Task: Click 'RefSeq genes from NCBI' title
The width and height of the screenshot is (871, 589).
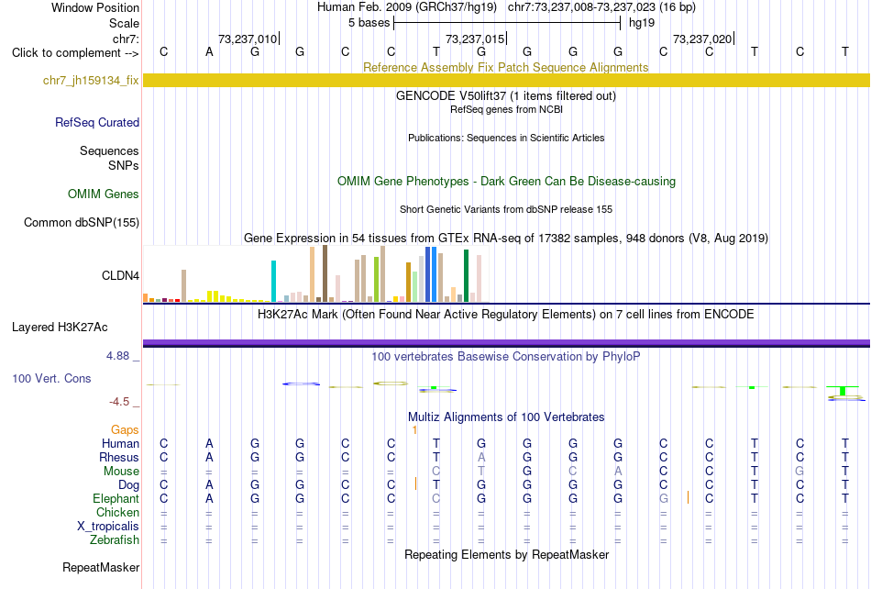Action: [506, 109]
